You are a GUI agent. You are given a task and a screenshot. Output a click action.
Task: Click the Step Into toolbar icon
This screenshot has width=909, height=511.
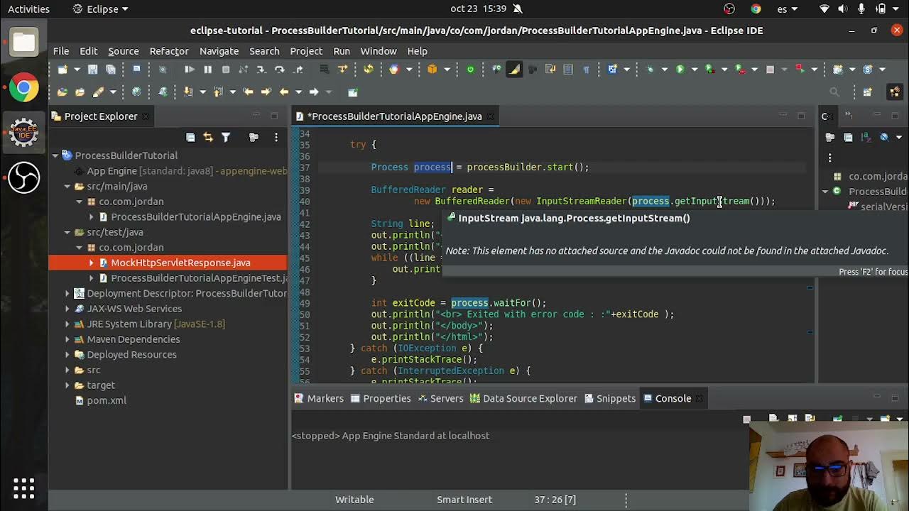click(x=261, y=69)
